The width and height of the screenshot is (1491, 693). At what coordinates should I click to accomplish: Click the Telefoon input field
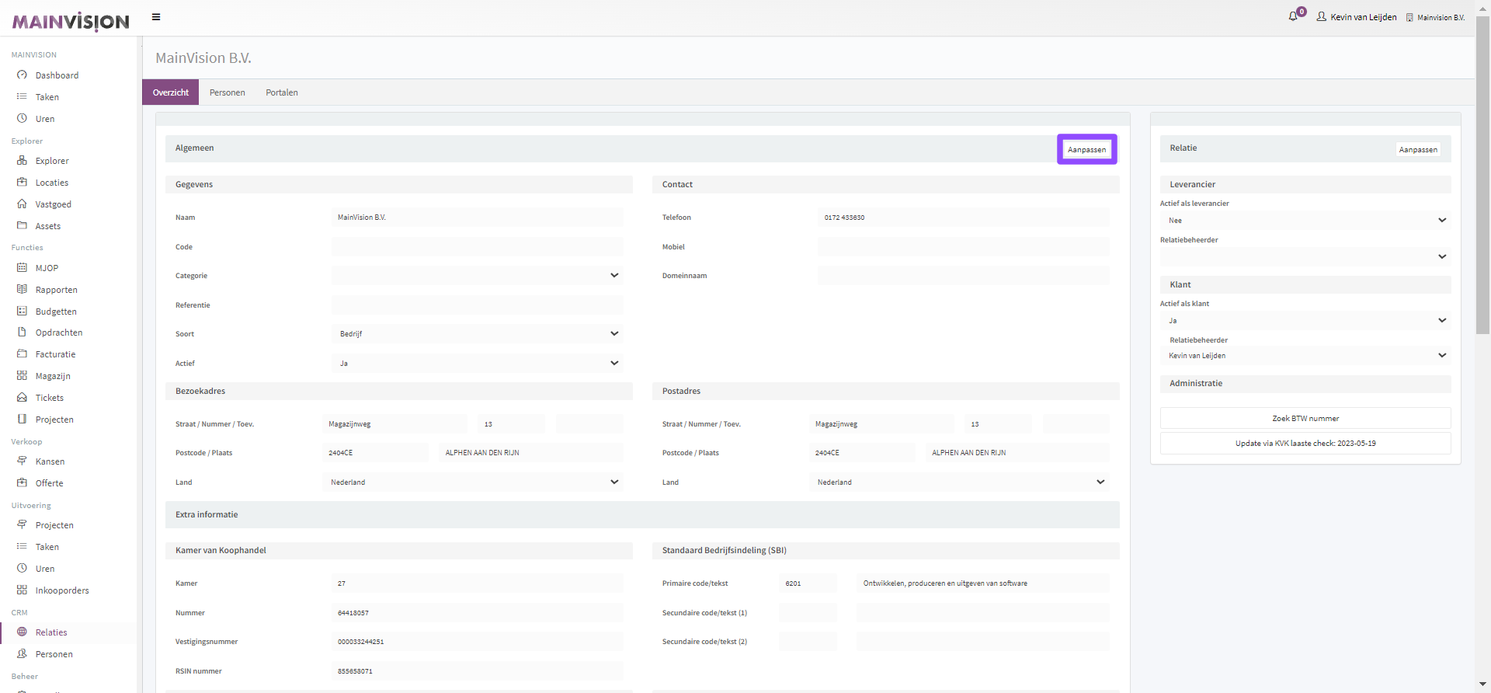click(964, 218)
